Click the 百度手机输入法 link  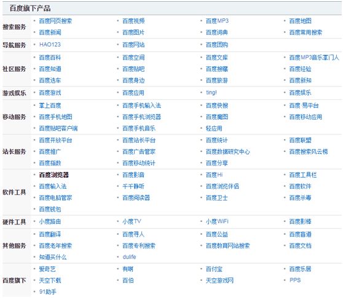pyautogui.click(x=142, y=105)
